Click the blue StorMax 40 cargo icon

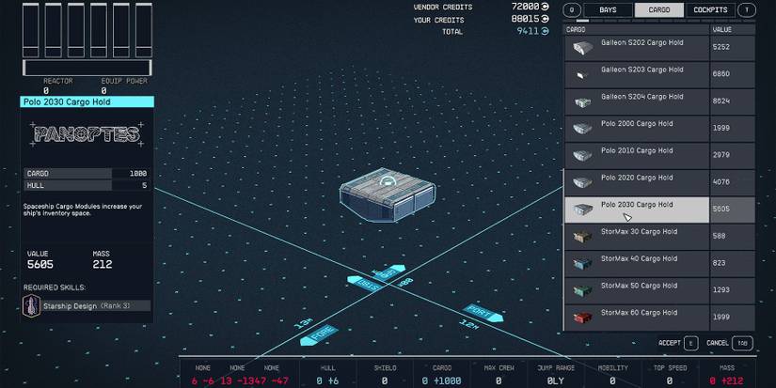coord(582,263)
